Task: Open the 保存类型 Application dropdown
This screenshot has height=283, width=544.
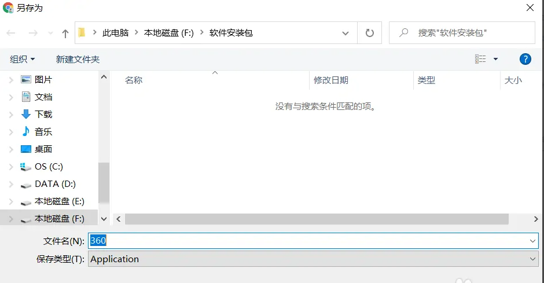Action: (x=313, y=259)
